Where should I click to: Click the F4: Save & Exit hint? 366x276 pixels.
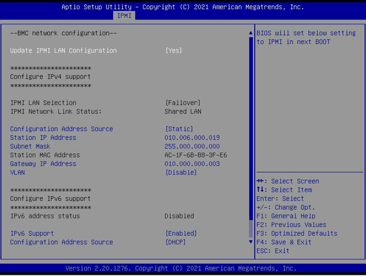click(284, 242)
